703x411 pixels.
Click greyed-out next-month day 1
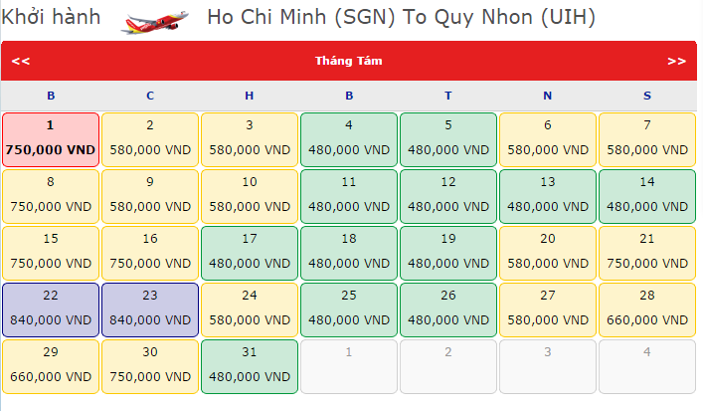349,366
